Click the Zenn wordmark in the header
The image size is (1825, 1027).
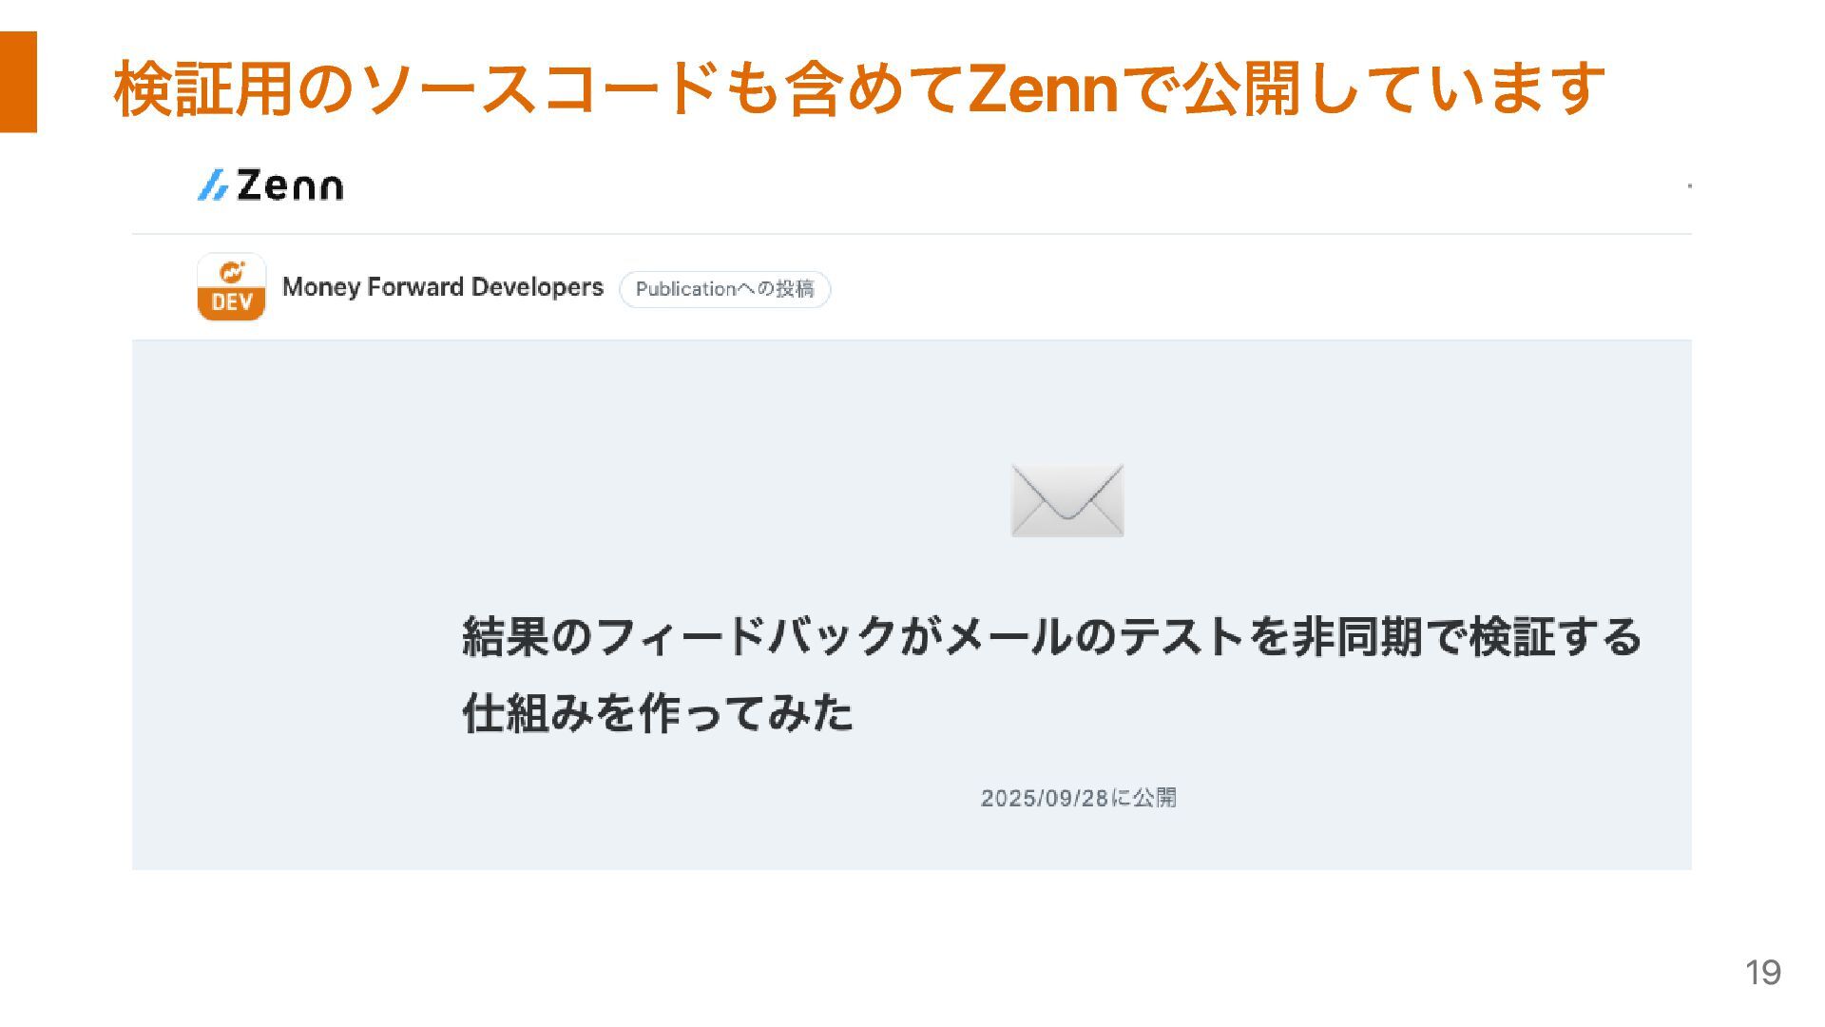[290, 185]
